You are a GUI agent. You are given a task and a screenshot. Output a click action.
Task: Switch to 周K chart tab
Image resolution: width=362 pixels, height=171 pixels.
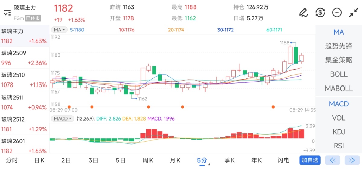click(148, 160)
